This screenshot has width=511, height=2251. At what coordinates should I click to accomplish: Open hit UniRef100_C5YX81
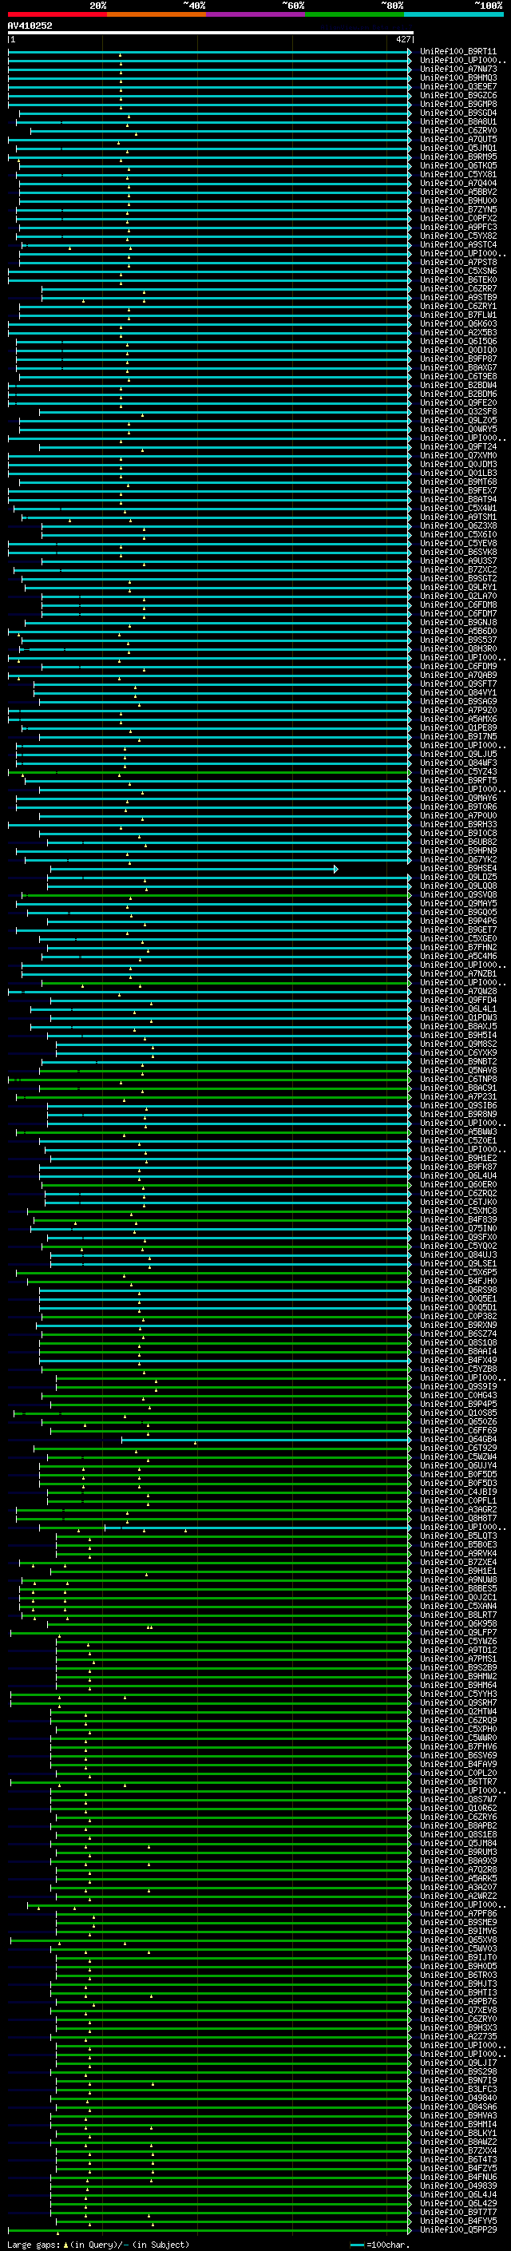458,174
